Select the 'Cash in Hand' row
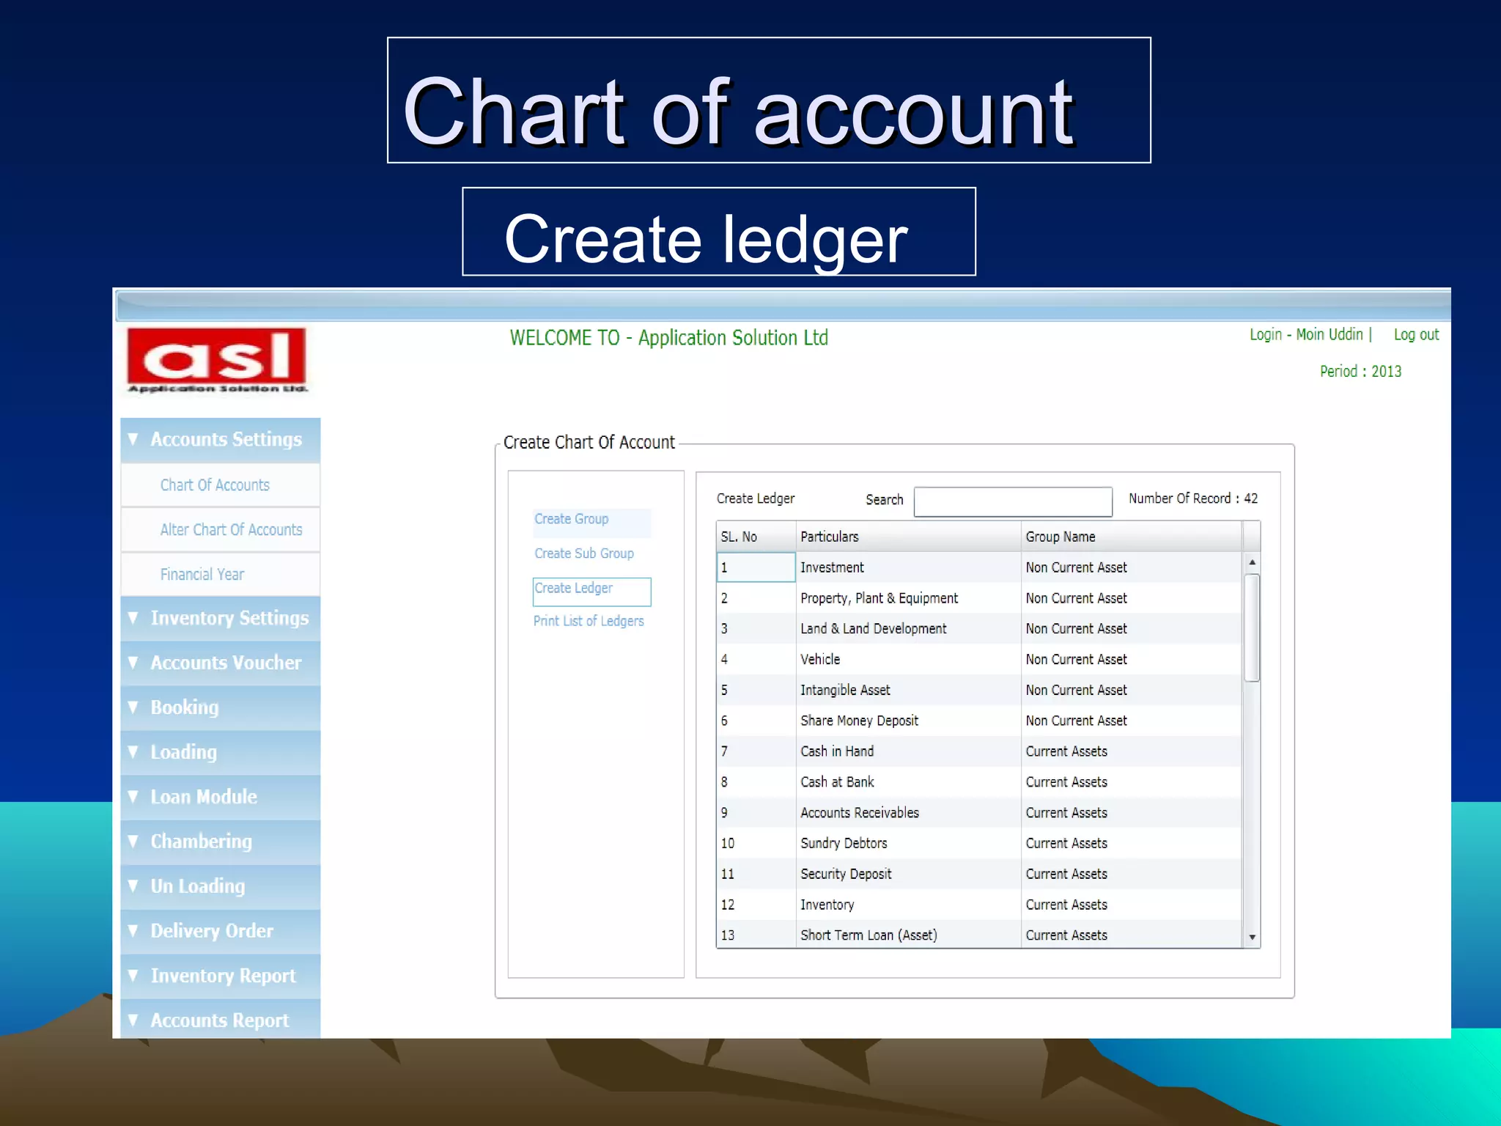1501x1126 pixels. click(x=979, y=751)
